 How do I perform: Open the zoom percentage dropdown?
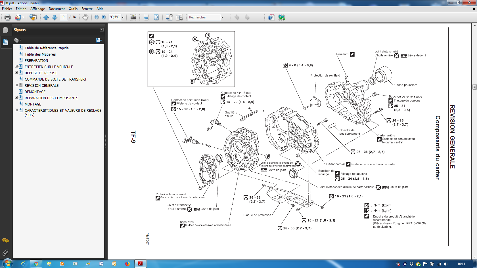pos(123,17)
